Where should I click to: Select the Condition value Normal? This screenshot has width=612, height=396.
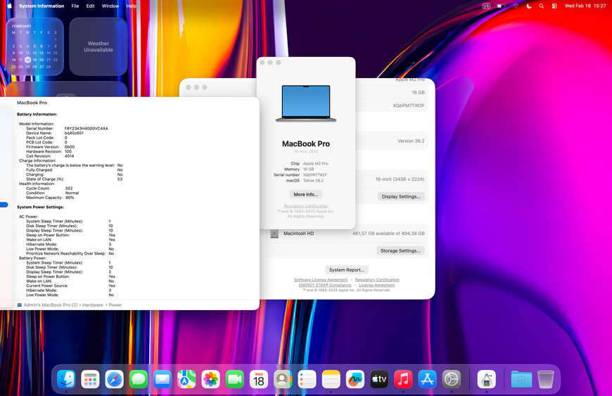pos(72,193)
